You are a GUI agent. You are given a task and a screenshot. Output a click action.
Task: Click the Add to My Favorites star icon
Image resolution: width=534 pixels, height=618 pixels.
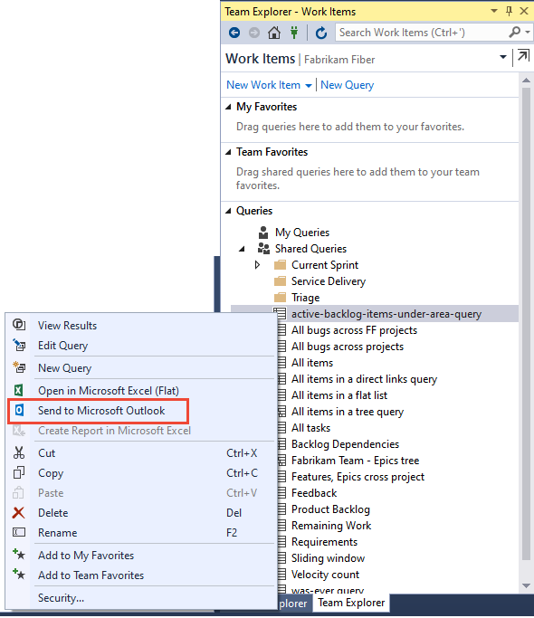19,554
